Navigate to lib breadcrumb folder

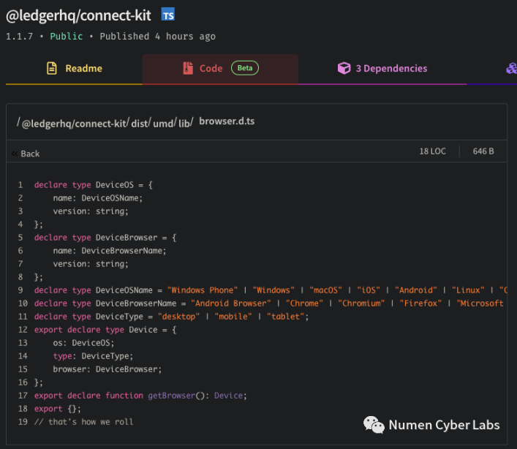click(184, 124)
